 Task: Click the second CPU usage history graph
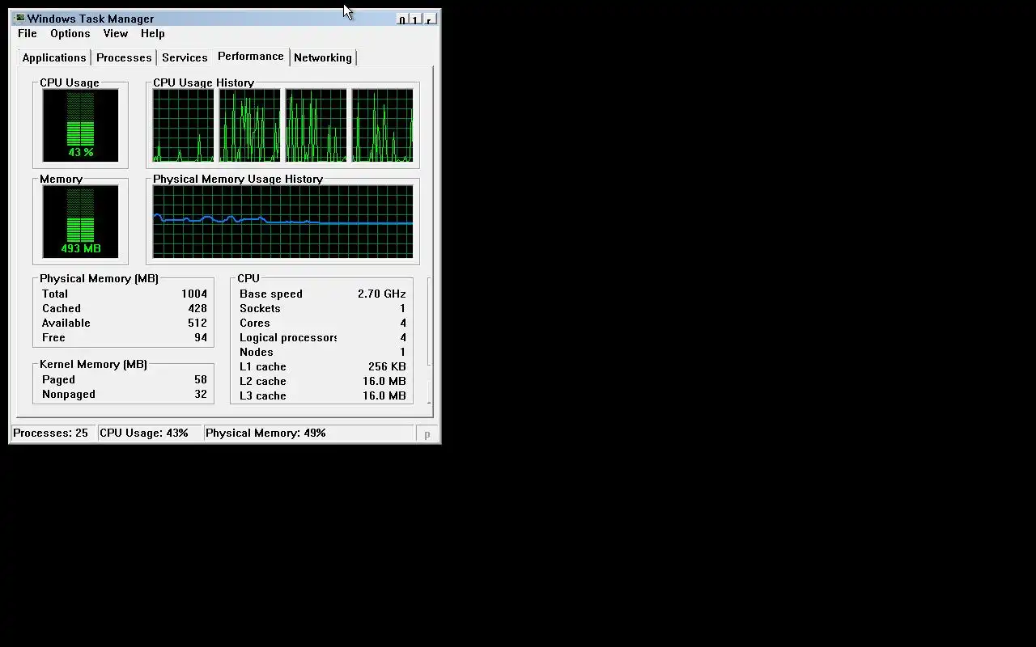pyautogui.click(x=250, y=125)
